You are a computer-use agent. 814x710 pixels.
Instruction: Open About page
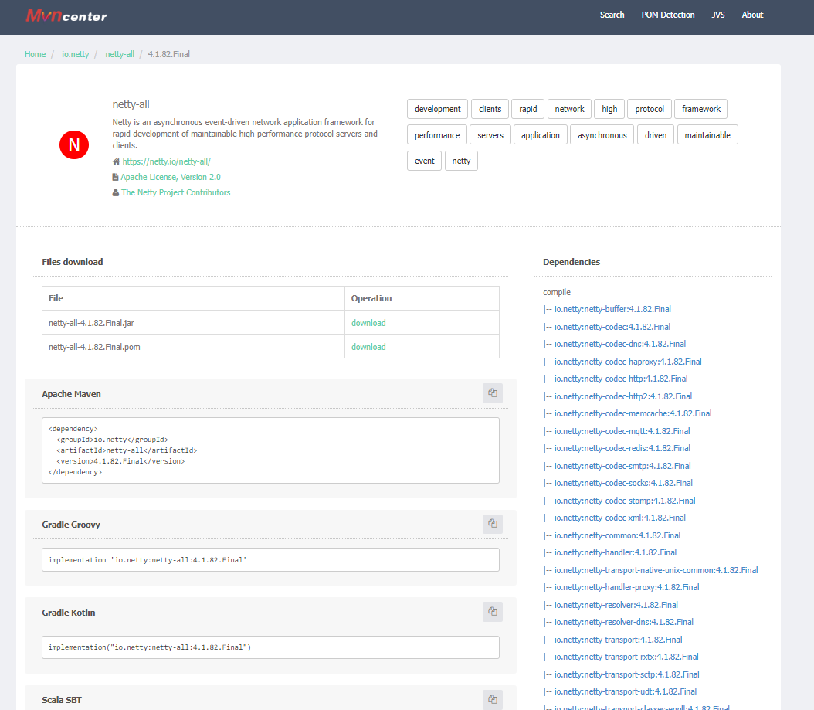pos(752,15)
